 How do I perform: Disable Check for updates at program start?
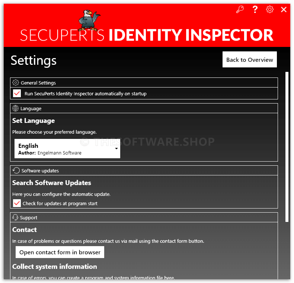click(17, 203)
